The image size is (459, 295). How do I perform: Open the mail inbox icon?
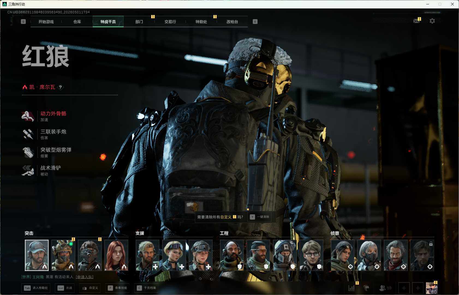416,21
